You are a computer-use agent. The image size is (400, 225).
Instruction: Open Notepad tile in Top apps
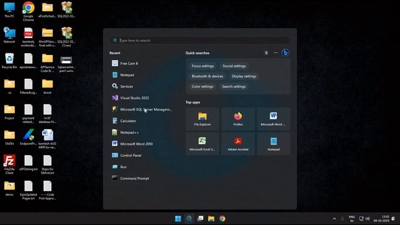pos(274,144)
